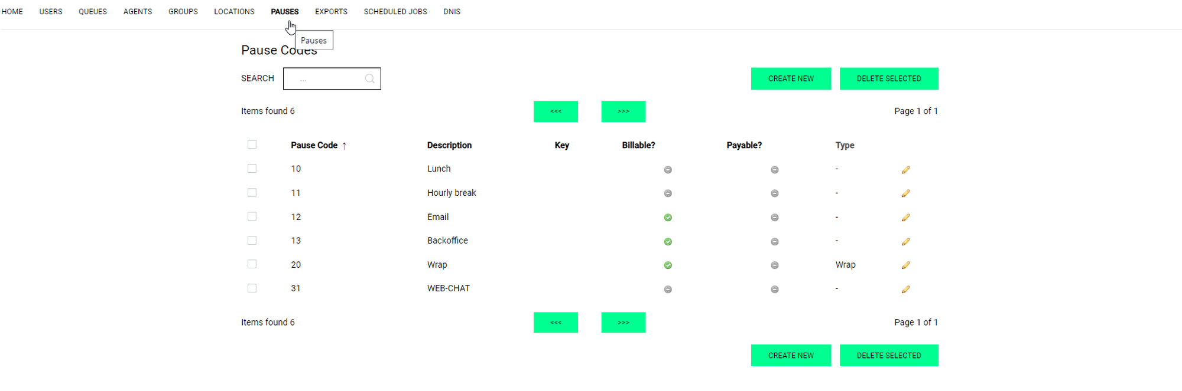The image size is (1182, 391).
Task: Click the edit pencil for WEB-CHAT
Action: (905, 290)
